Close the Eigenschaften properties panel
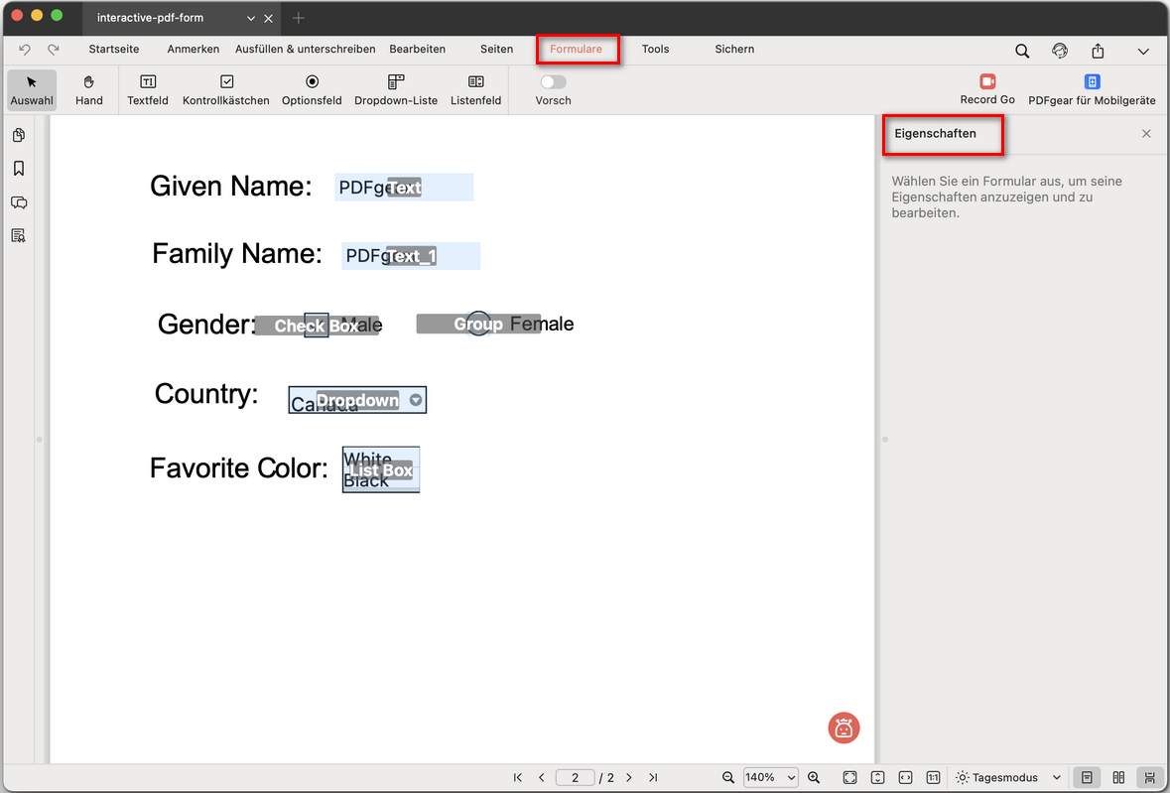 pos(1146,134)
